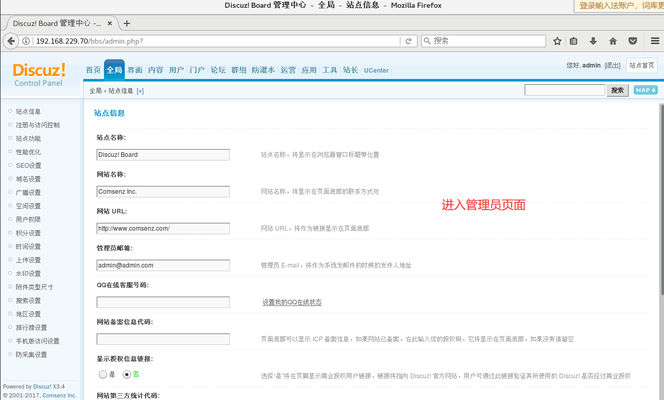Add shortcut with the [+] link
Viewport: 664px width, 400px height.
pyautogui.click(x=140, y=91)
